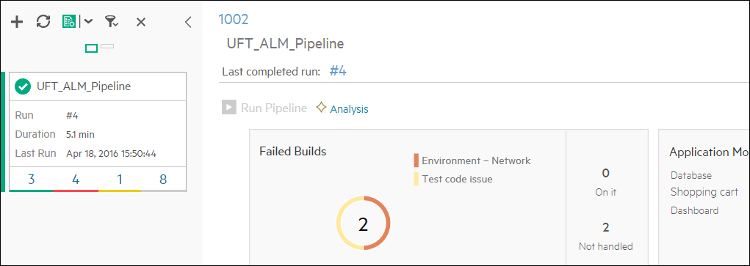Click Environment – Network orange legend swatch
Viewport: 750px width, 266px height.
(416, 160)
